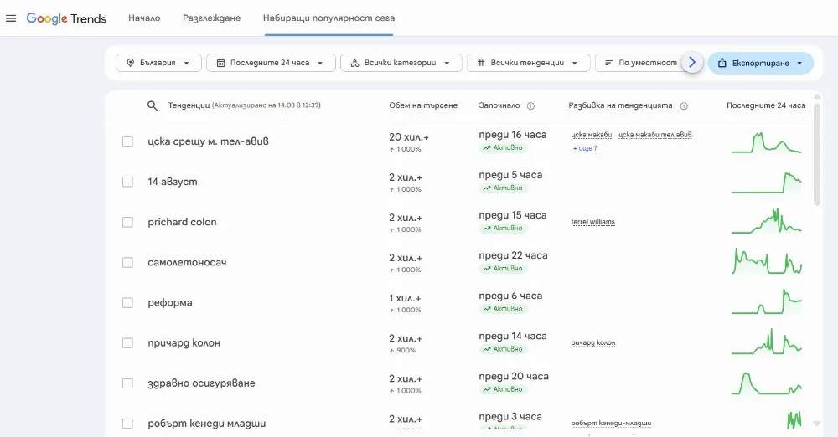Open the България country dropdown

coord(158,63)
